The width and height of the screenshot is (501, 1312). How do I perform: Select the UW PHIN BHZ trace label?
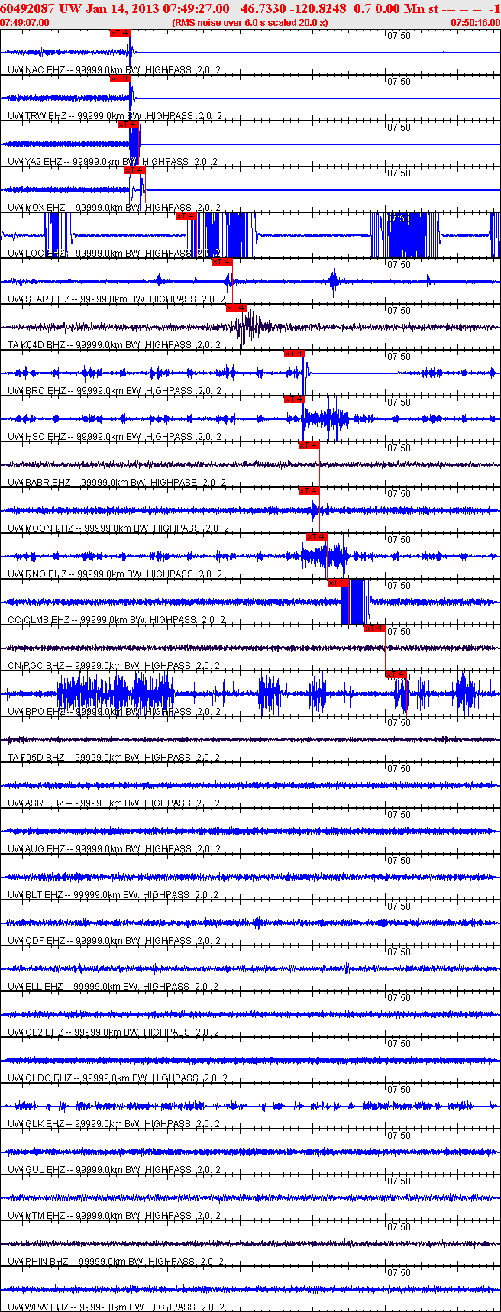tap(38, 1262)
